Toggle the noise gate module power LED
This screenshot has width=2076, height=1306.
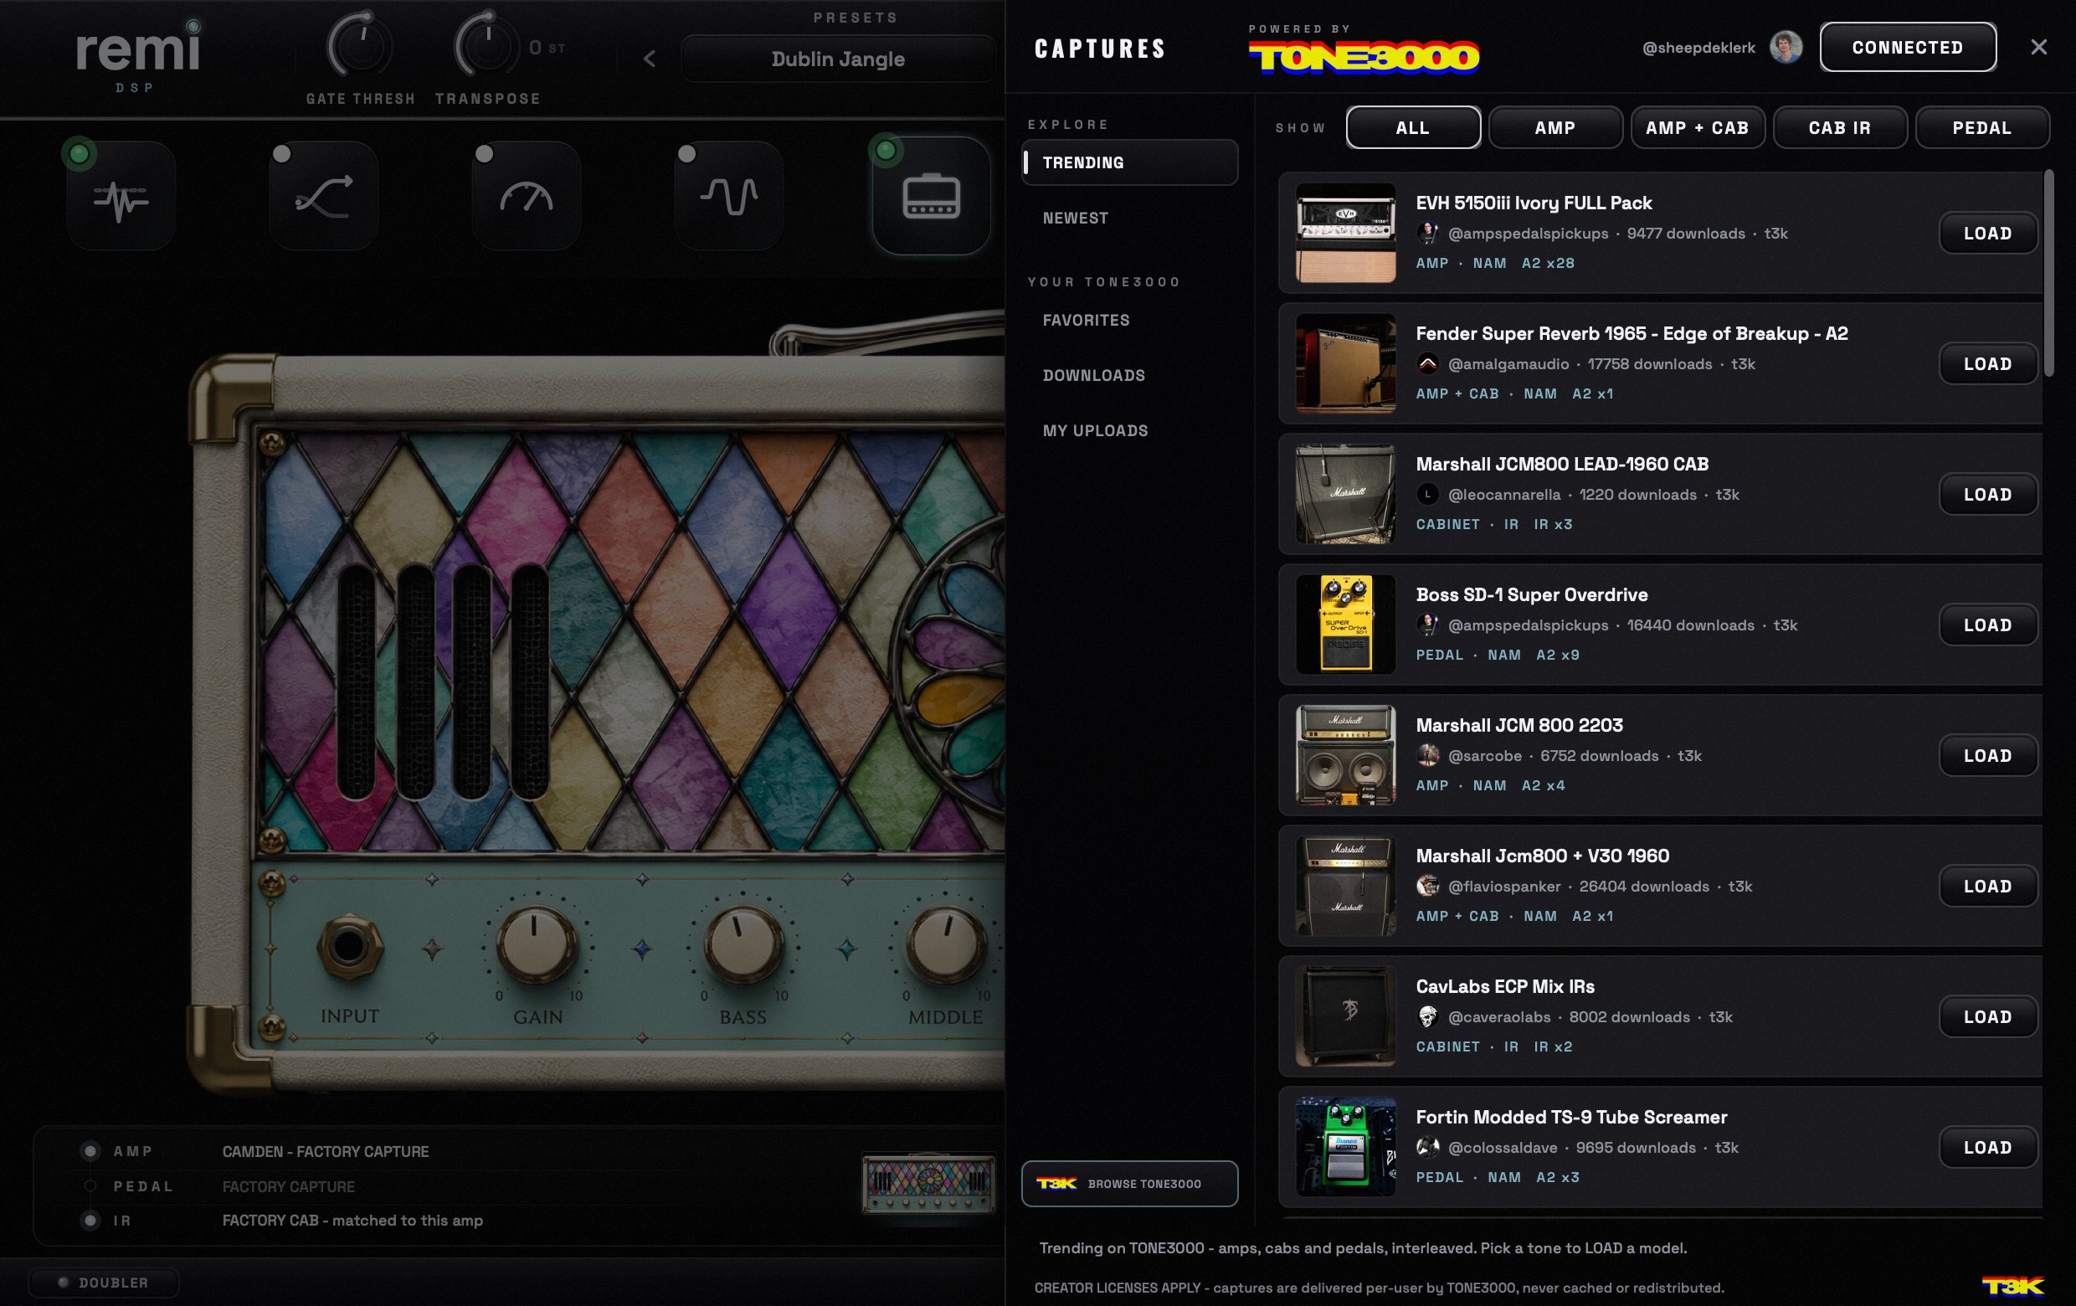(x=80, y=154)
